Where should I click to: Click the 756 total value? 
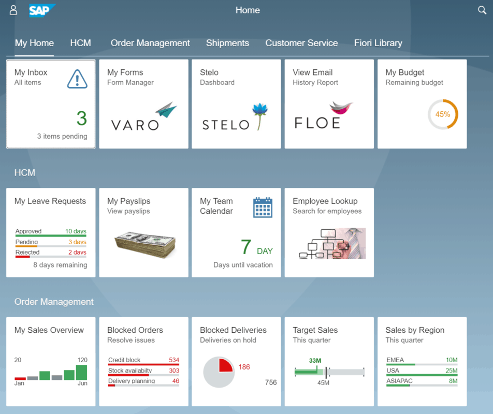point(271,382)
